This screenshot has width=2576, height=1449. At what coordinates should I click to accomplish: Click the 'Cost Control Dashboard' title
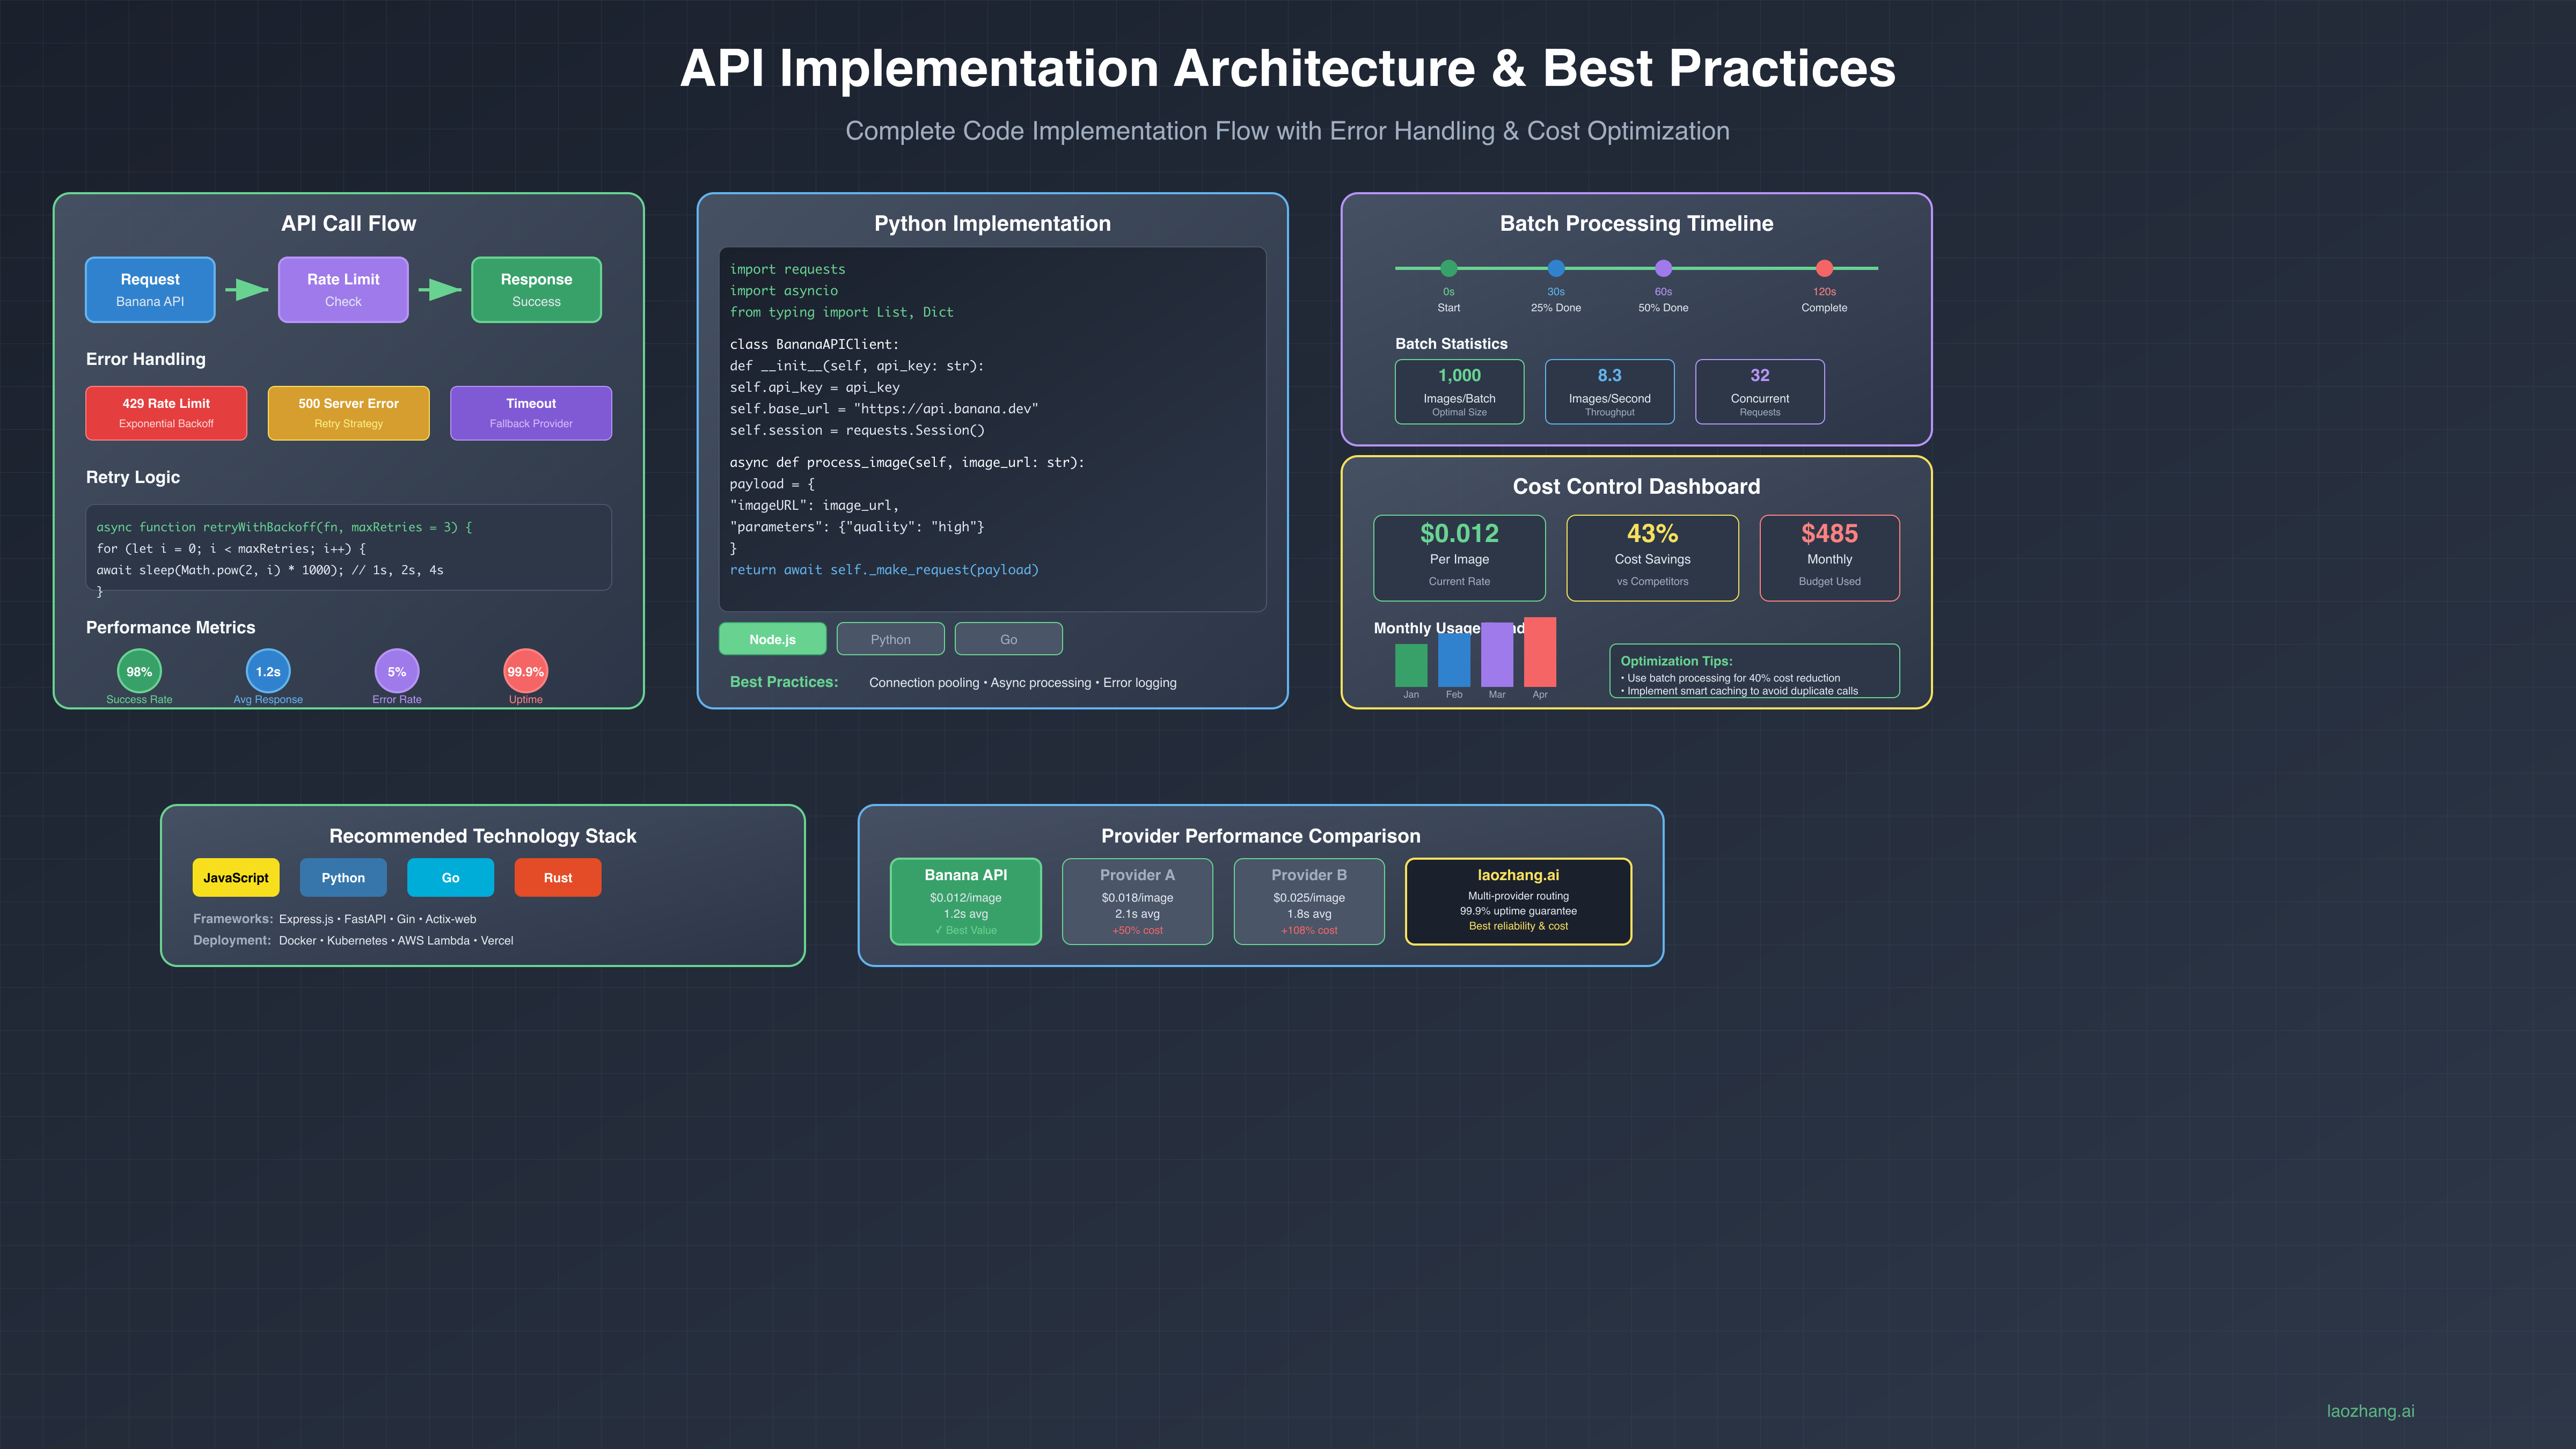[1636, 486]
